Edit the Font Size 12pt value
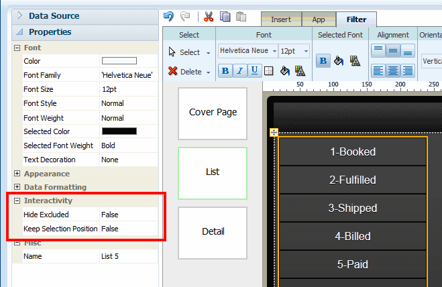 pos(129,89)
